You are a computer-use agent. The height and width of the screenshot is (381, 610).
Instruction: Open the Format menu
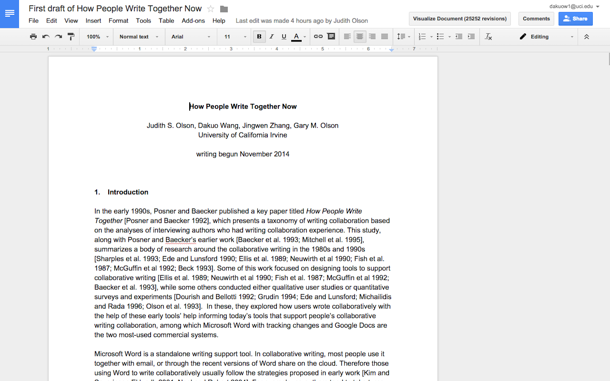118,20
